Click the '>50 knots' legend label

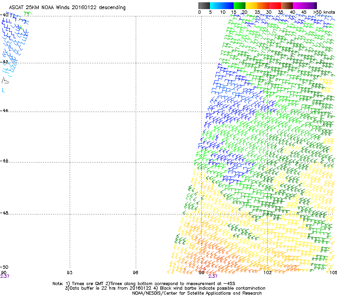click(324, 12)
